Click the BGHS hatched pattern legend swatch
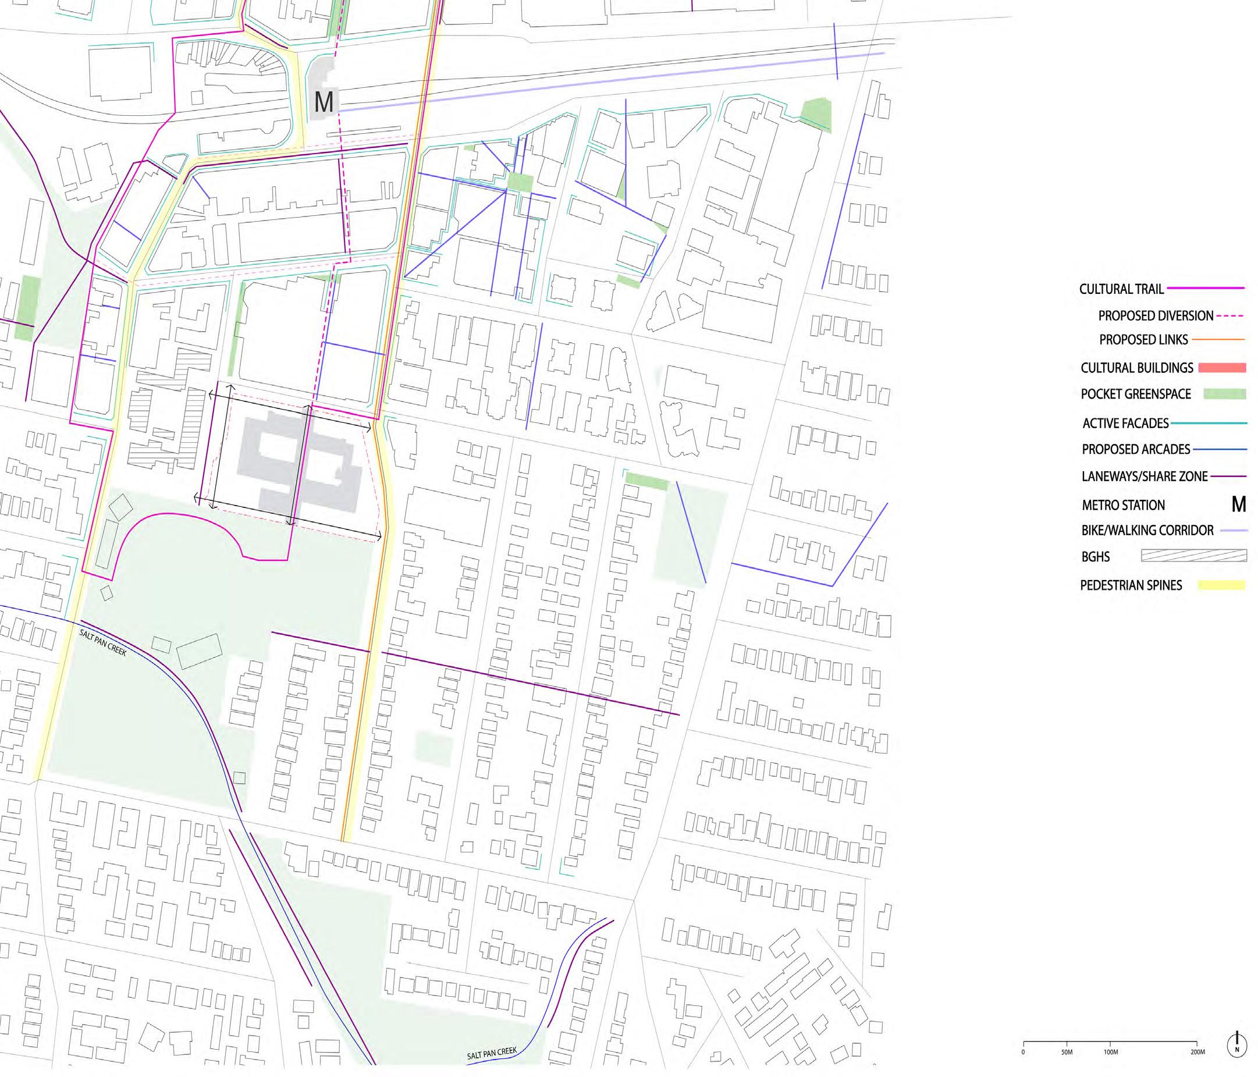 [1193, 556]
